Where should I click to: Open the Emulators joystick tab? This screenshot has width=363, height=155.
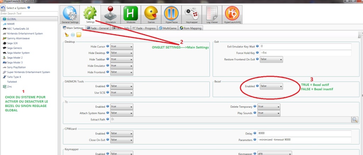[x=111, y=15]
